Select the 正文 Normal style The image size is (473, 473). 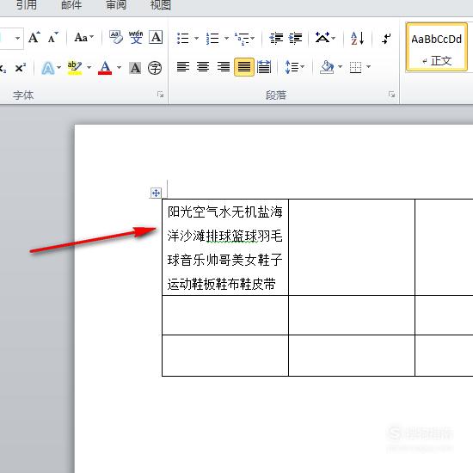[437, 47]
